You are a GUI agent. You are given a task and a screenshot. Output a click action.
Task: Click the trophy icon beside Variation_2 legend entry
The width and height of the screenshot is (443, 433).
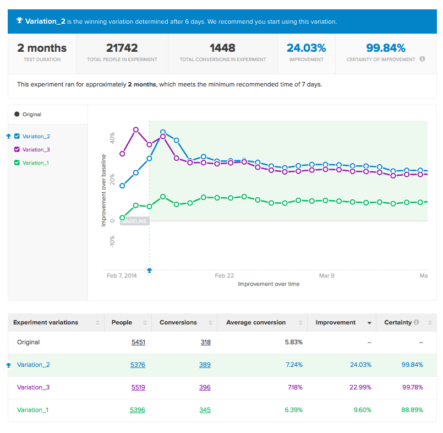pyautogui.click(x=8, y=136)
